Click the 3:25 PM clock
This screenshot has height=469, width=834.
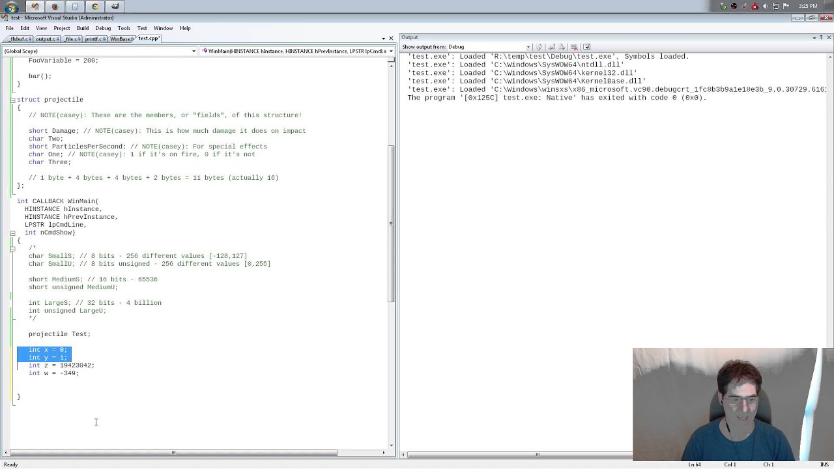808,7
